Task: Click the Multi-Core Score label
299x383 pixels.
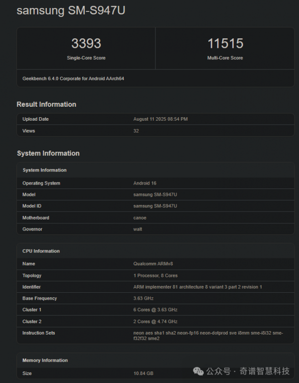Action: point(225,58)
